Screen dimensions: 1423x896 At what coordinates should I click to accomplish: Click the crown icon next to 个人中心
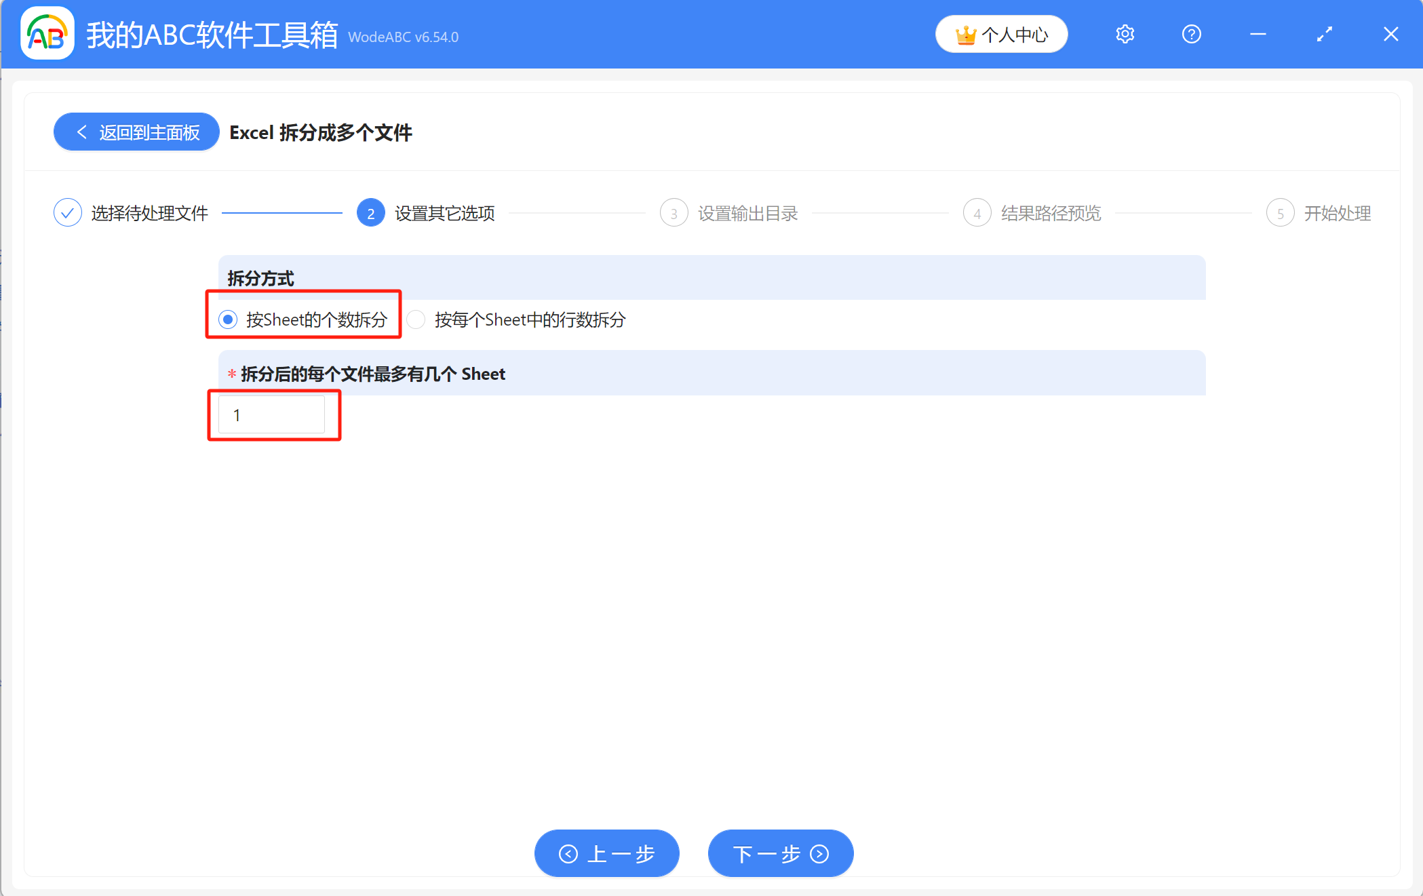tap(966, 33)
